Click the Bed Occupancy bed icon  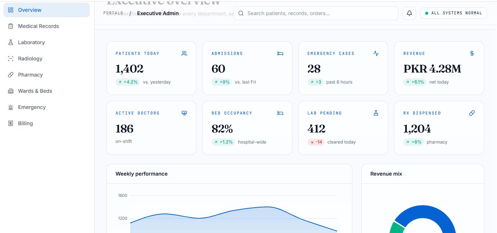pyautogui.click(x=280, y=113)
